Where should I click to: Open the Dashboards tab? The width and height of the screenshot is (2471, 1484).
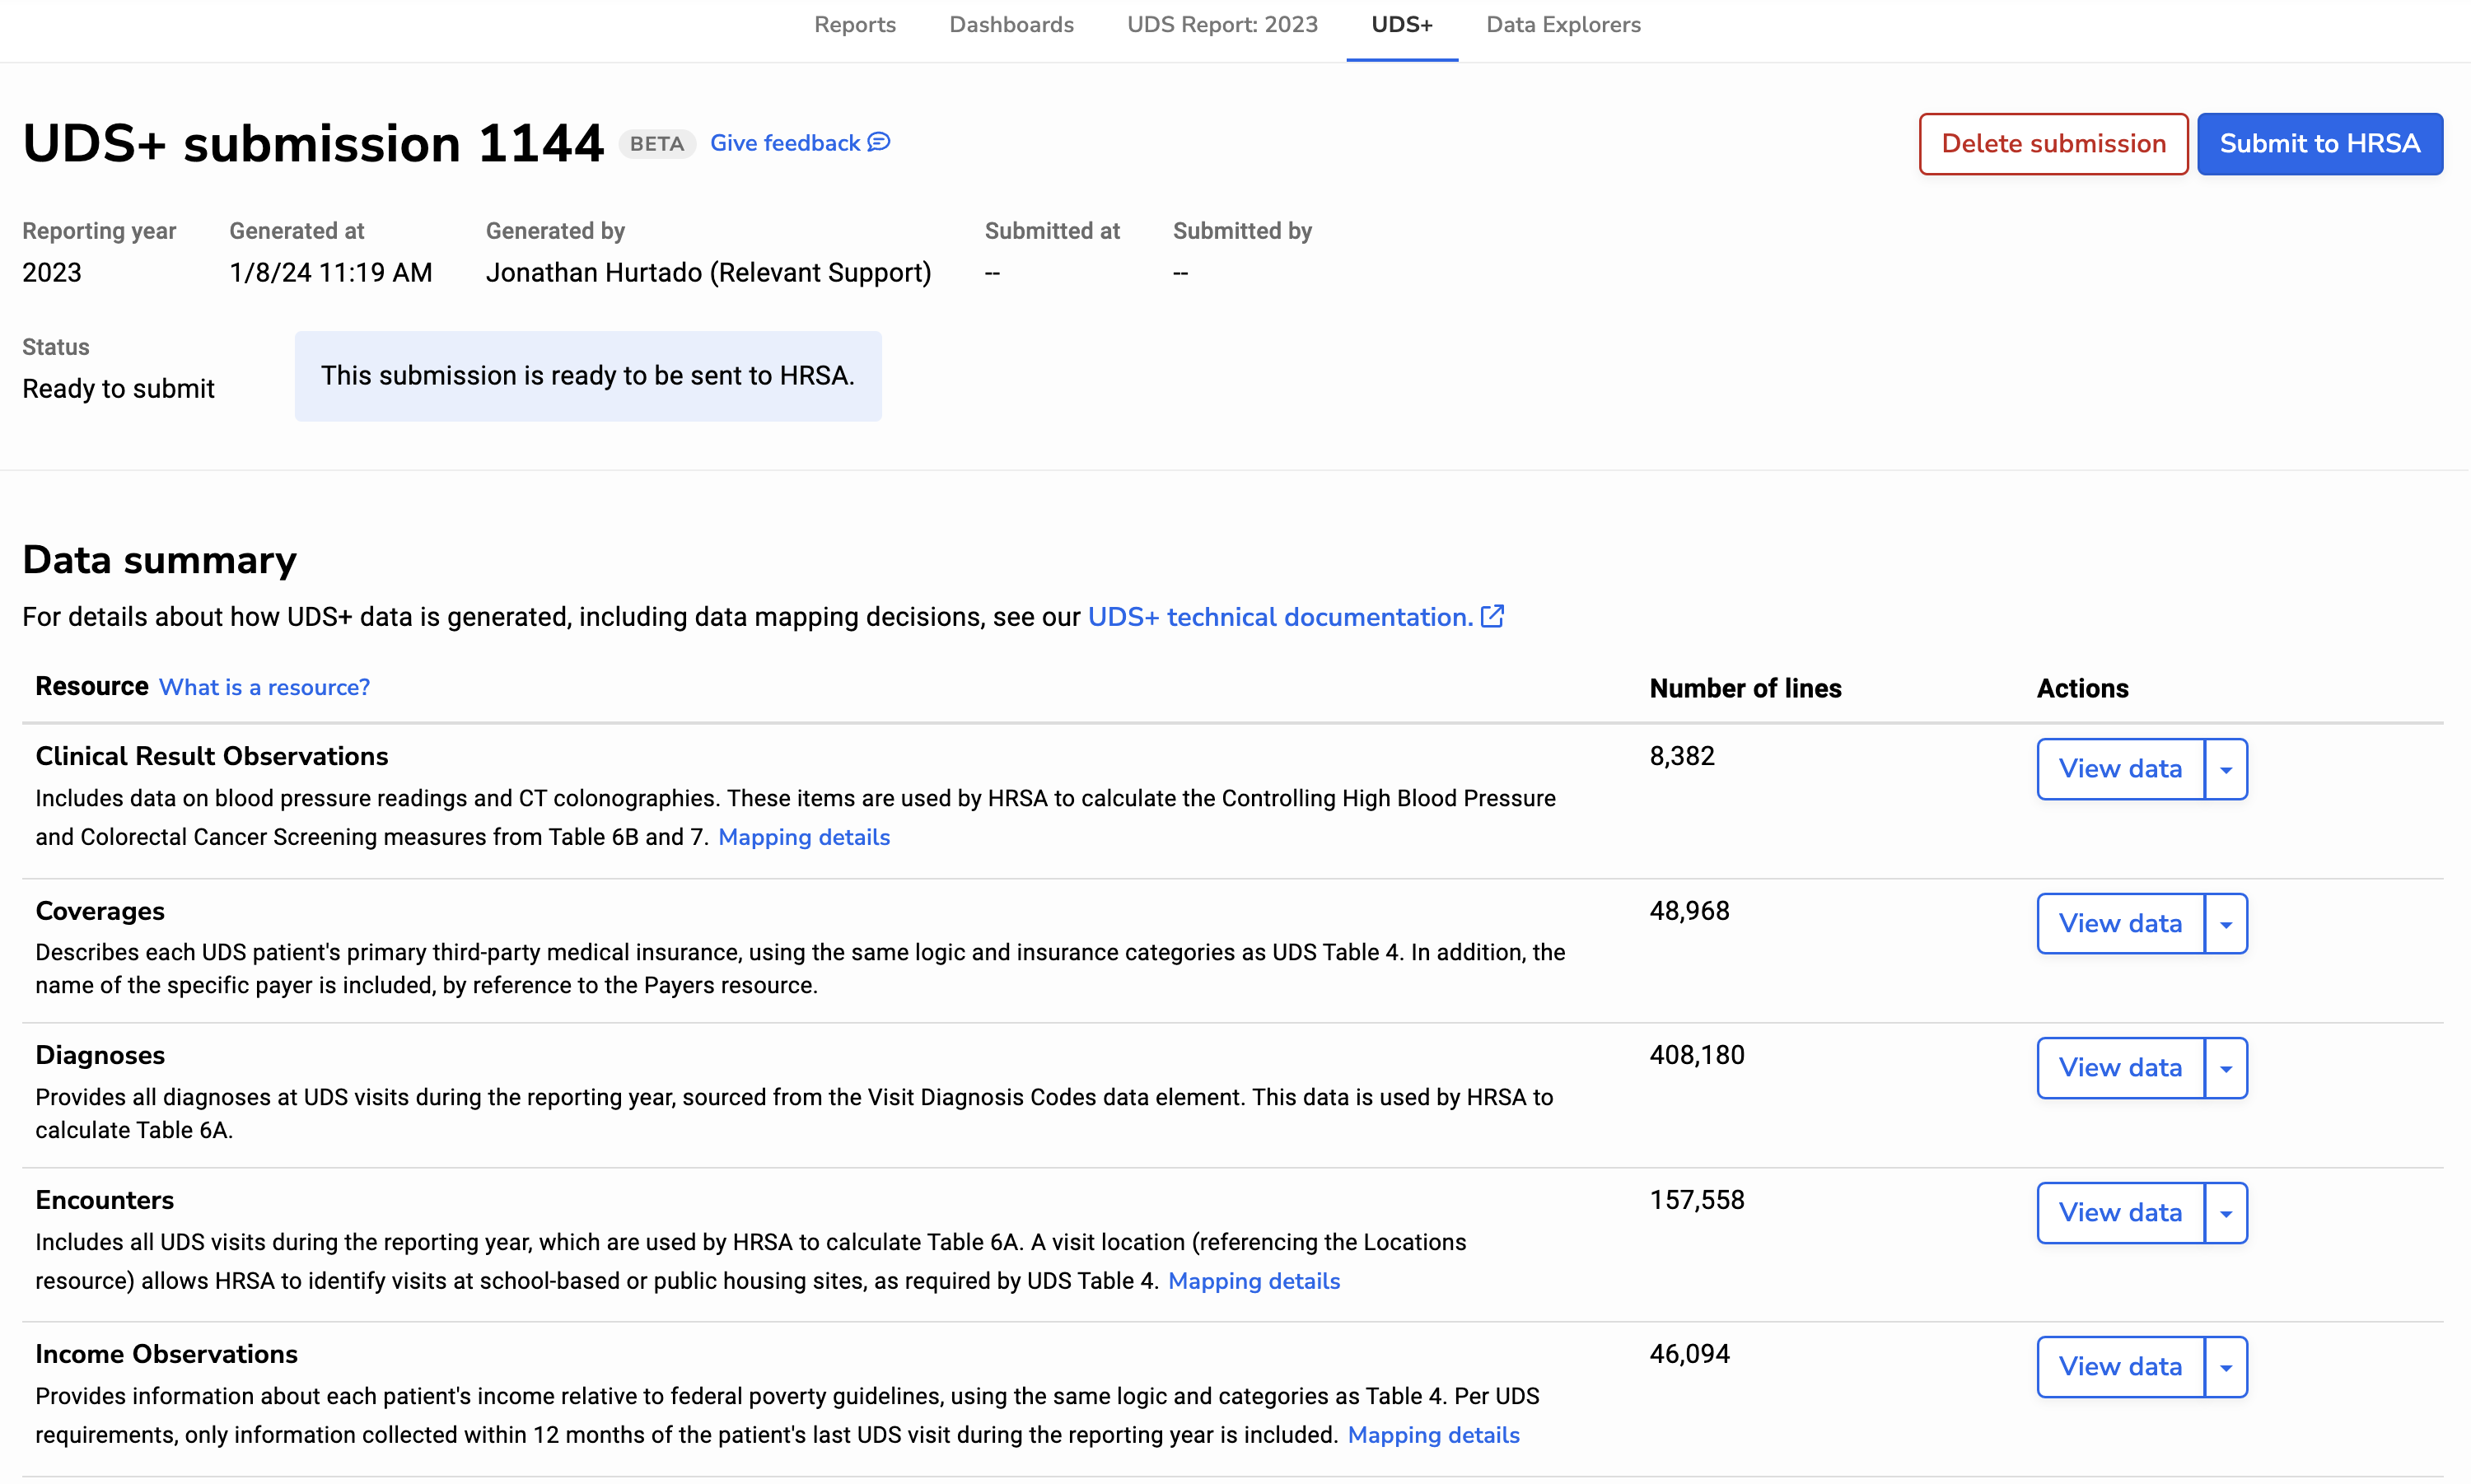[x=1011, y=25]
